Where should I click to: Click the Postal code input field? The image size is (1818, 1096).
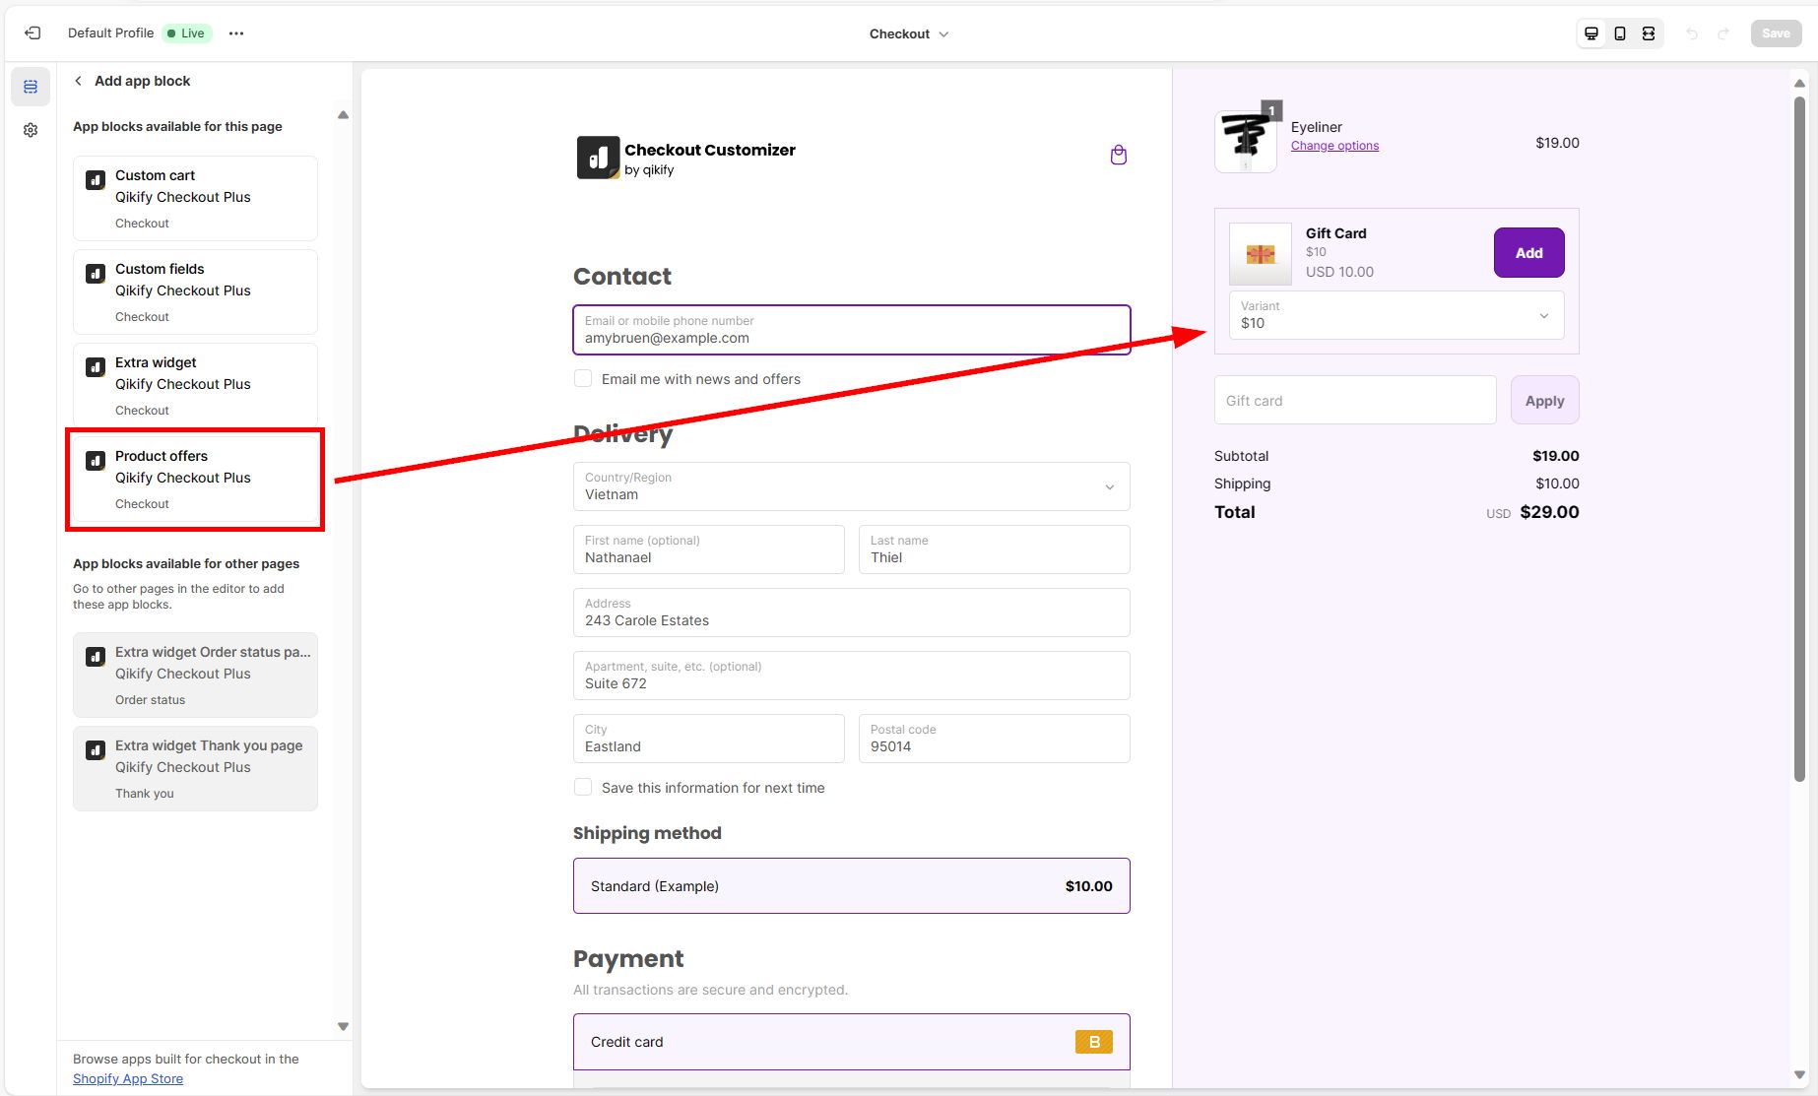[995, 739]
